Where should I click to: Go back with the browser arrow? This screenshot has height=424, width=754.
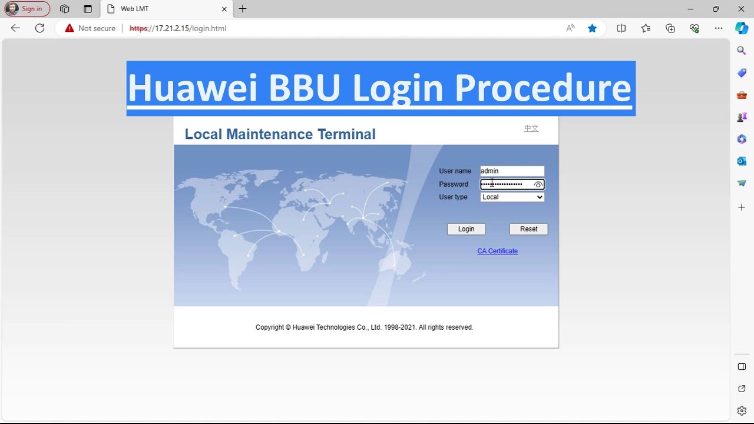[15, 28]
